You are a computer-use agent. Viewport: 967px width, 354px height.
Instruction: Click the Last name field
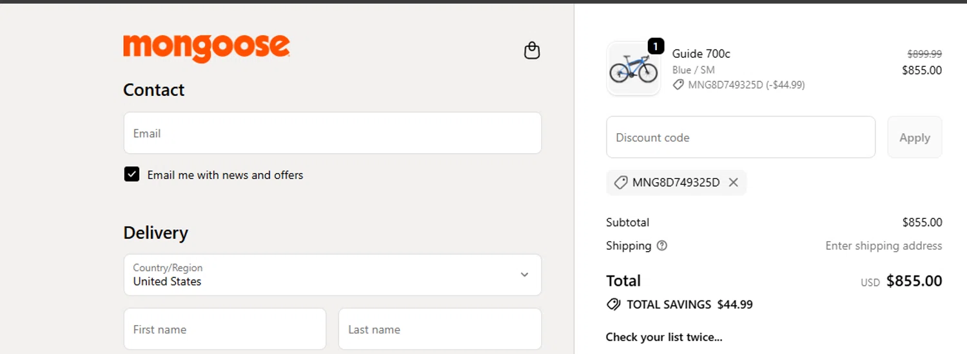(x=440, y=329)
